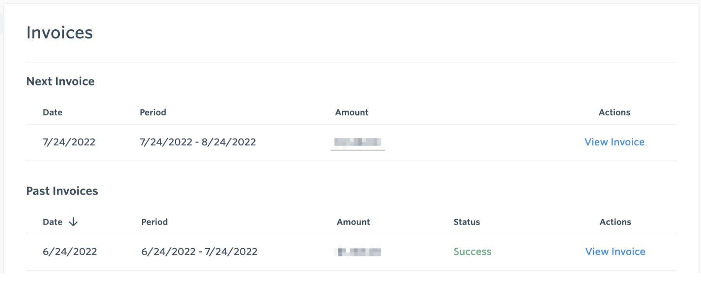Sort Past Invoices by the Amount column

click(x=353, y=222)
